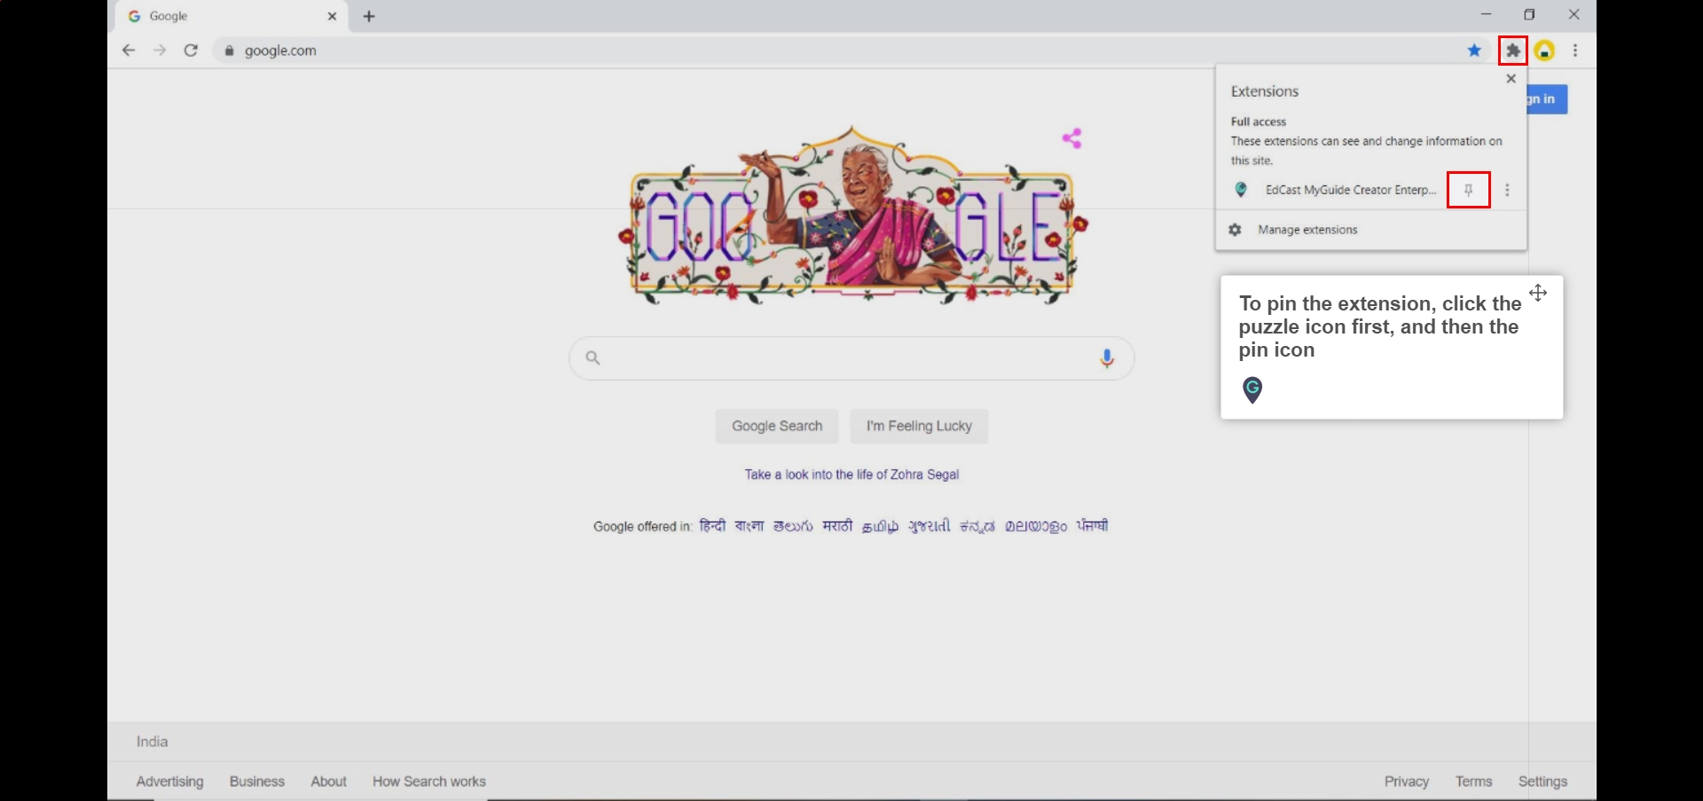The image size is (1703, 801).
Task: Open Advertising footer link
Action: pos(169,781)
